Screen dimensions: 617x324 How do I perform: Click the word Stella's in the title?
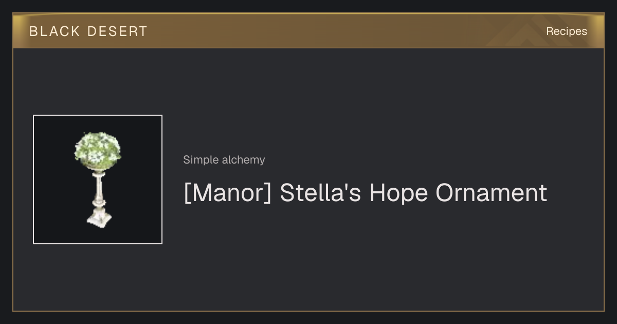[x=320, y=193]
